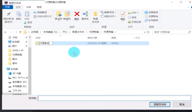The width and height of the screenshot is (192, 112).
Task: Open the 文件 menu tab
Action: pyautogui.click(x=7, y=7)
